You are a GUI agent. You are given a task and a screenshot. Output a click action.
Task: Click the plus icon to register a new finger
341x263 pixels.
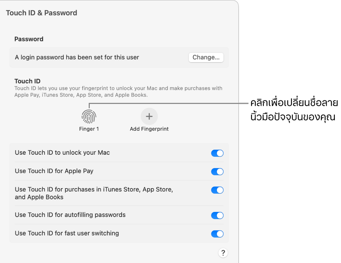coord(149,116)
